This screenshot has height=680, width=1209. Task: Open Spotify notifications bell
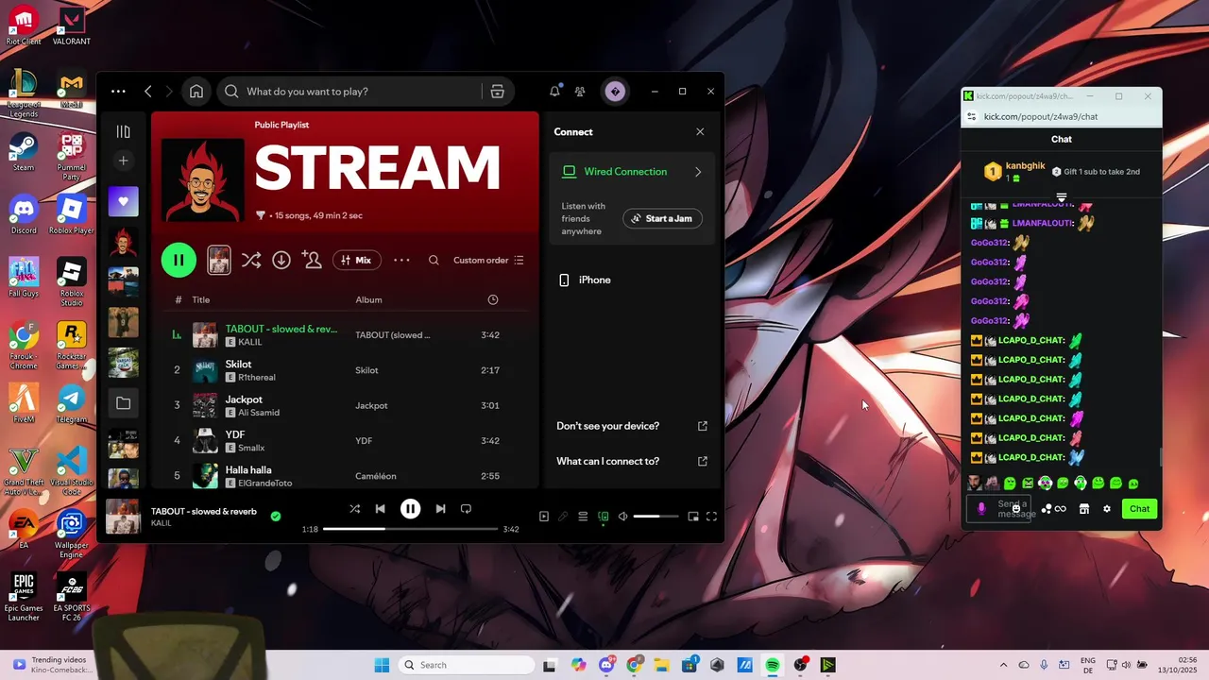pos(554,92)
